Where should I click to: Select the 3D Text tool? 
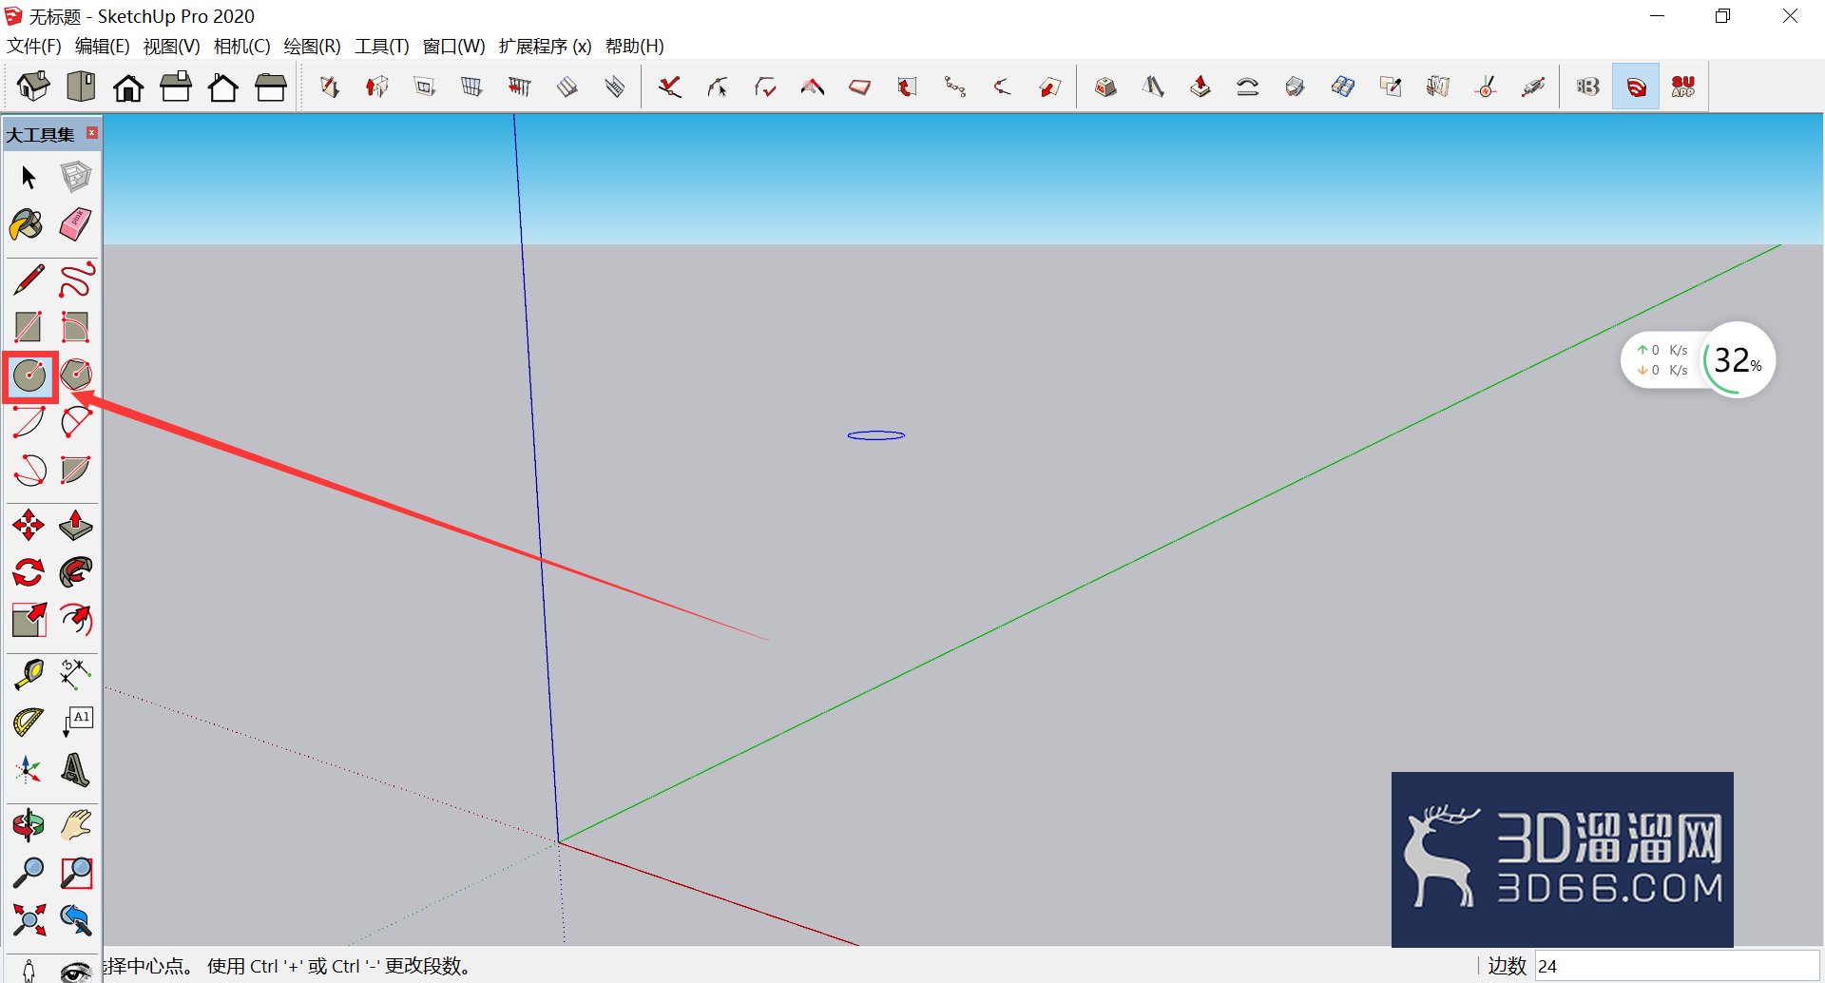click(x=75, y=769)
